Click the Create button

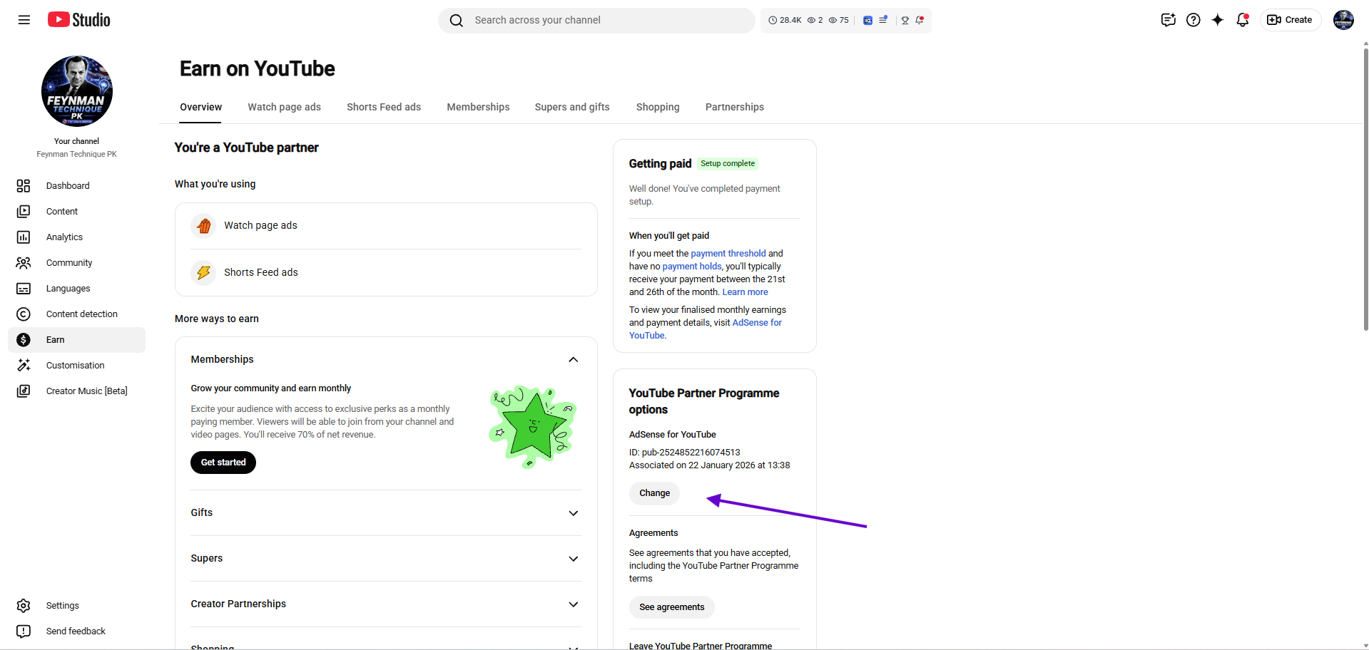tap(1291, 20)
